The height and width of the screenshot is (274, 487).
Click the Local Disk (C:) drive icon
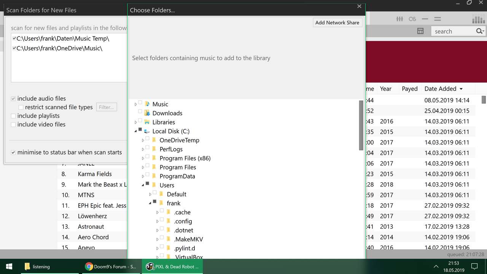coord(146,131)
